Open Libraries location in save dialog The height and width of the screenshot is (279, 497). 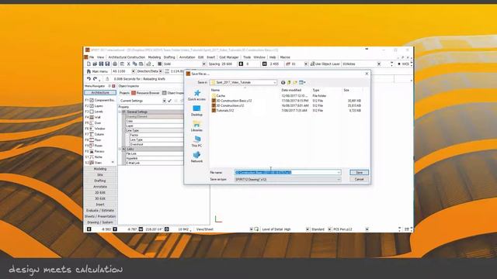pos(196,126)
